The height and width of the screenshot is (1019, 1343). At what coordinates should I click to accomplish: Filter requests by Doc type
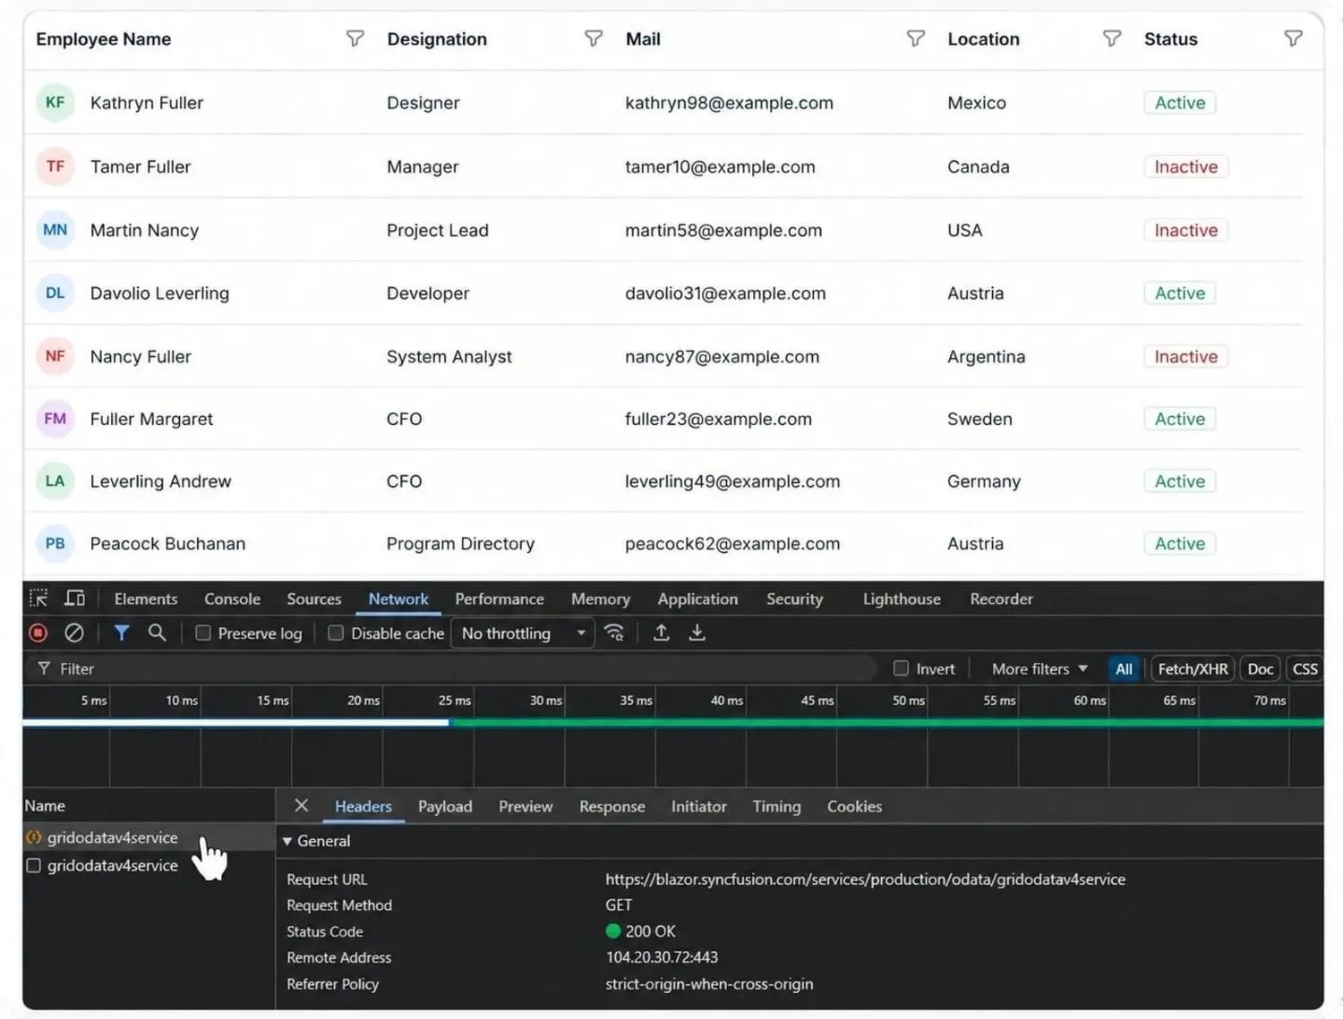[x=1260, y=668]
